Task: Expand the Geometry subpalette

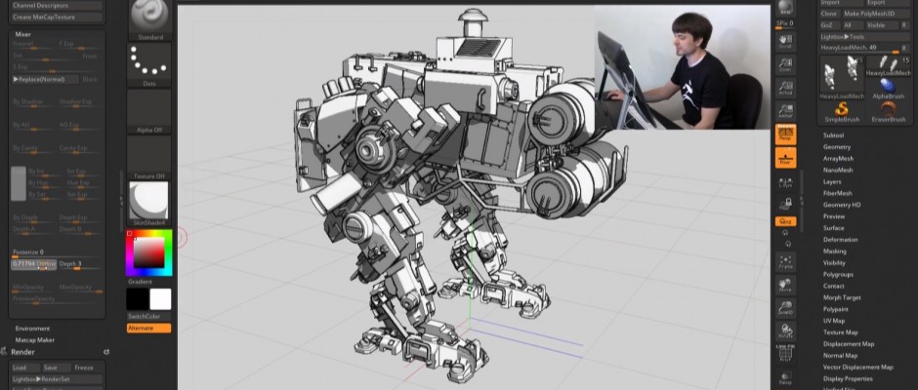Action: click(x=837, y=147)
